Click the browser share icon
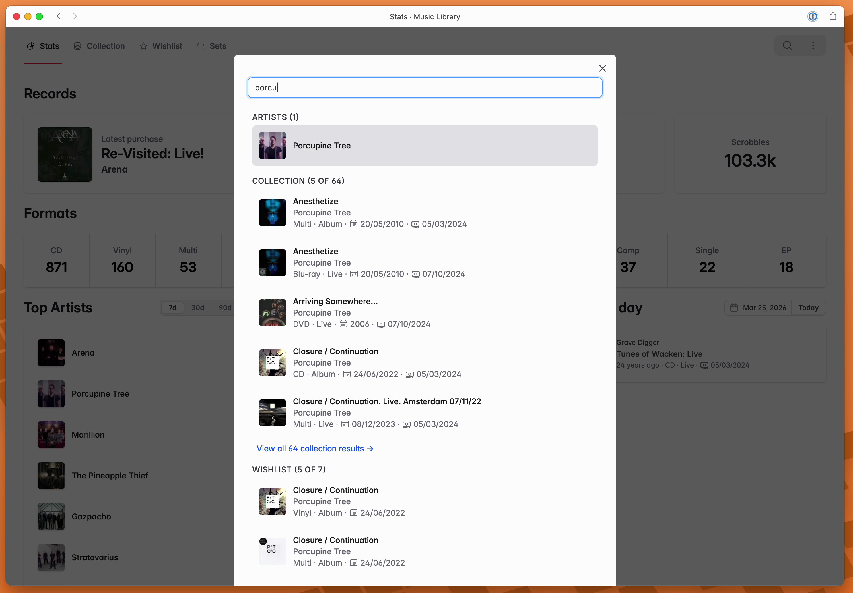The width and height of the screenshot is (853, 593). 833,16
